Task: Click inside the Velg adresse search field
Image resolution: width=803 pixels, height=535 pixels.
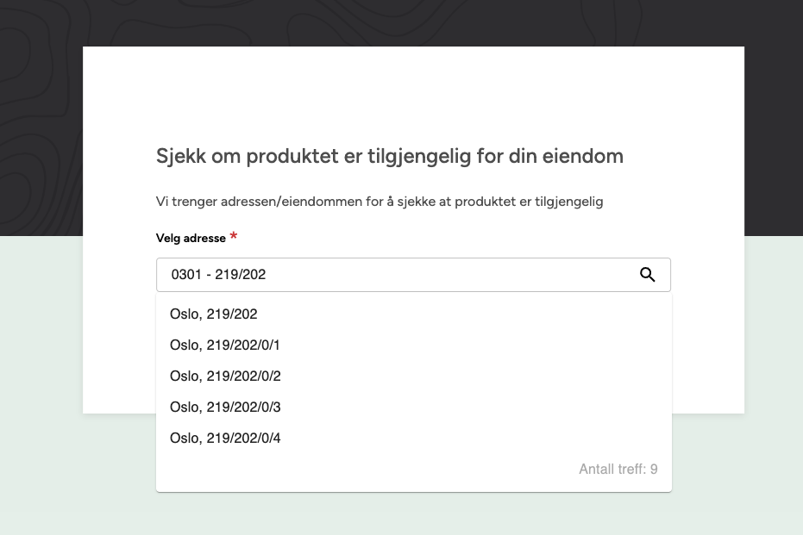Action: pos(388,274)
